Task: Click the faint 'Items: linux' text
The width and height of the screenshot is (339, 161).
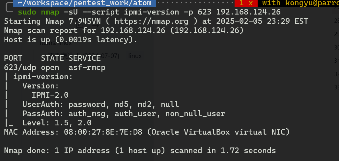Action: click(x=56, y=43)
